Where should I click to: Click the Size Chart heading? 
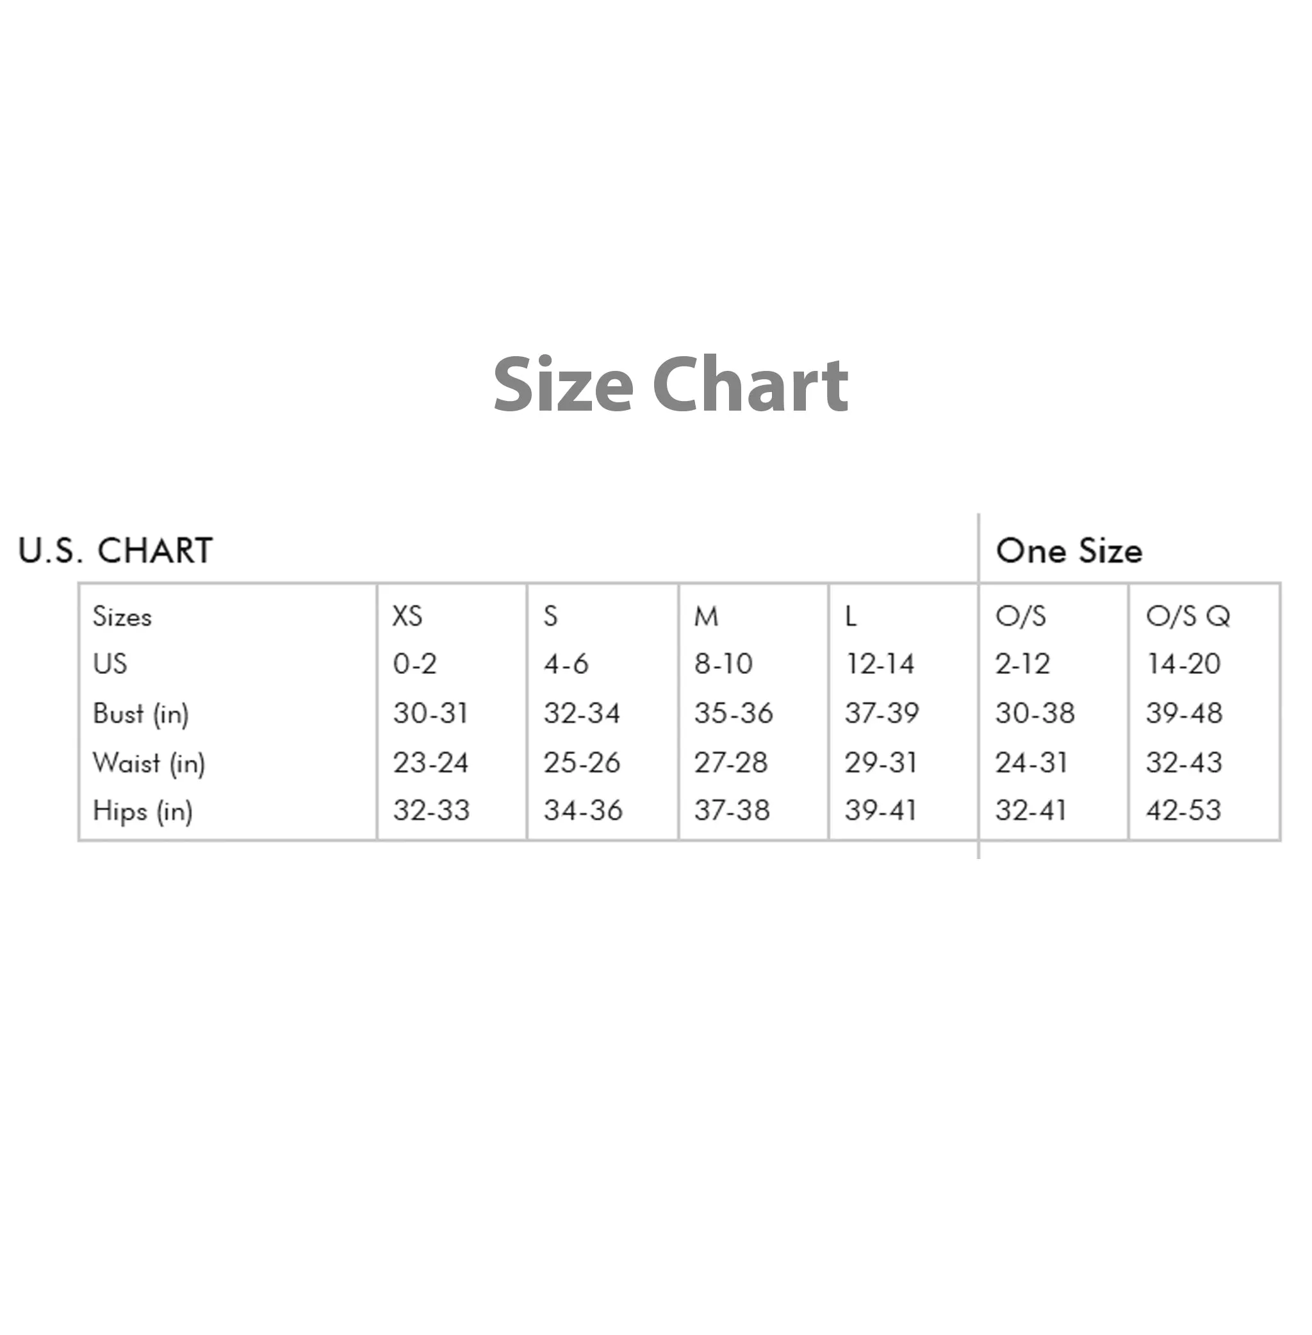(x=671, y=384)
